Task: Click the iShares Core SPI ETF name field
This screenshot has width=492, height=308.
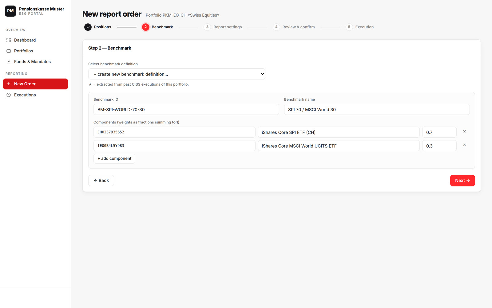Action: tap(339, 132)
